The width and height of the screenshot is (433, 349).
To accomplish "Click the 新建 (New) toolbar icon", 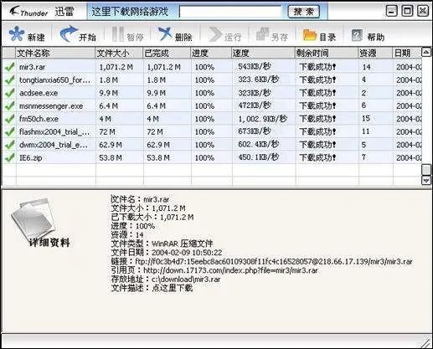I will point(17,33).
